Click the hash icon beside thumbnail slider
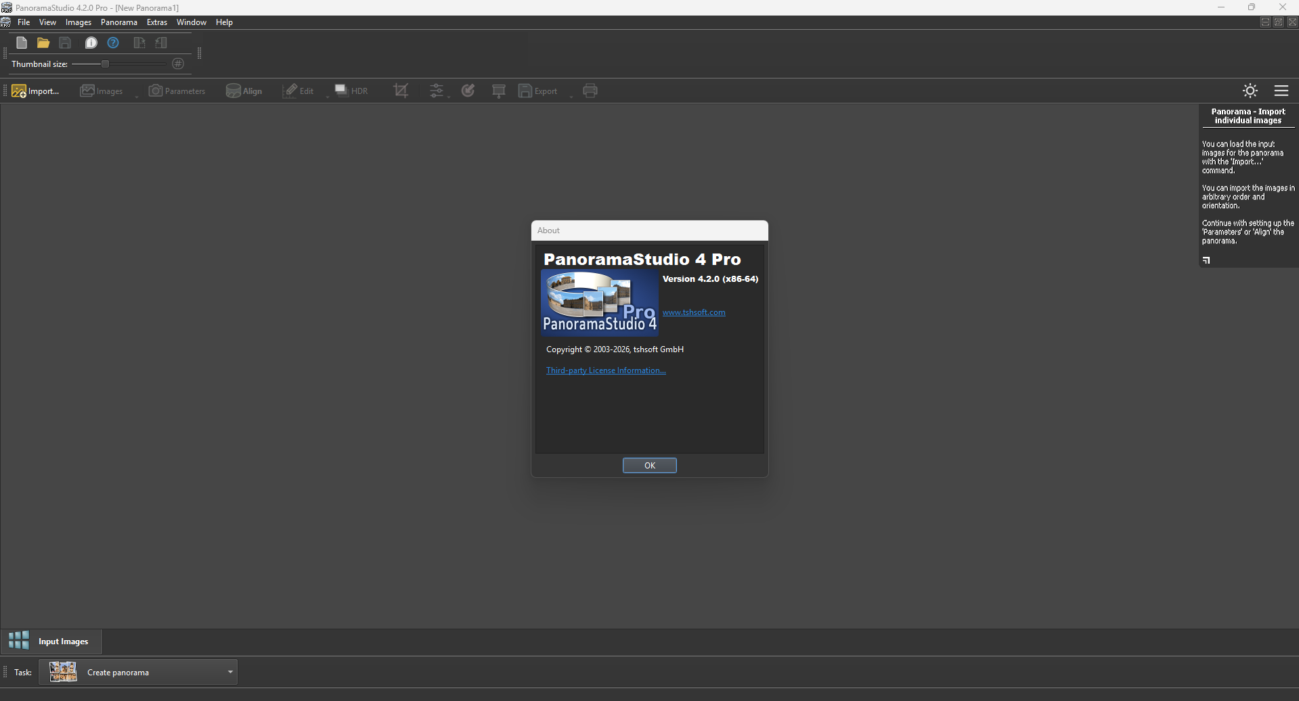 178,64
